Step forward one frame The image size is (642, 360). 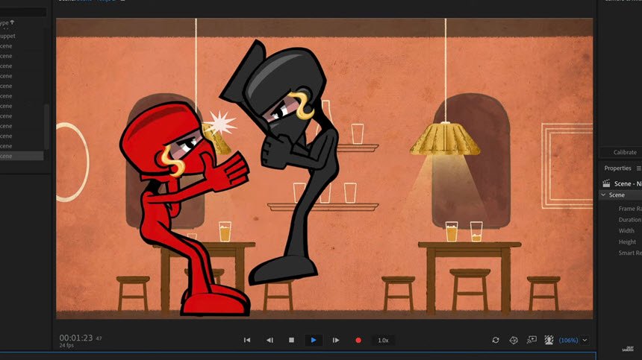[336, 340]
